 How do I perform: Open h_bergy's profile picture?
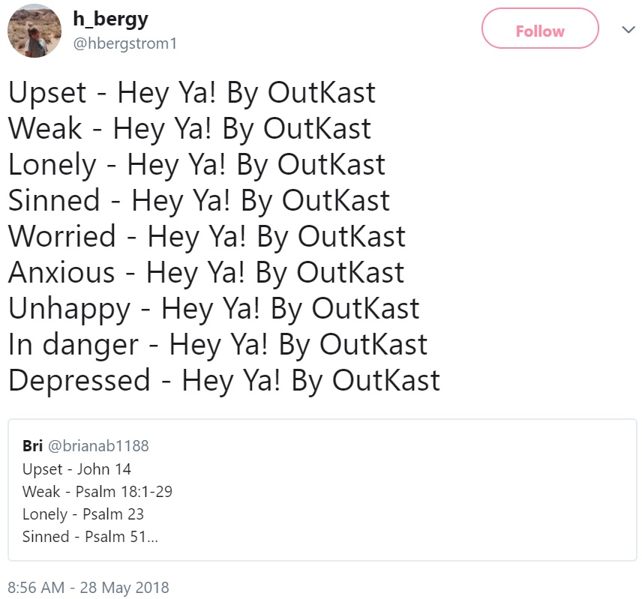pyautogui.click(x=34, y=31)
